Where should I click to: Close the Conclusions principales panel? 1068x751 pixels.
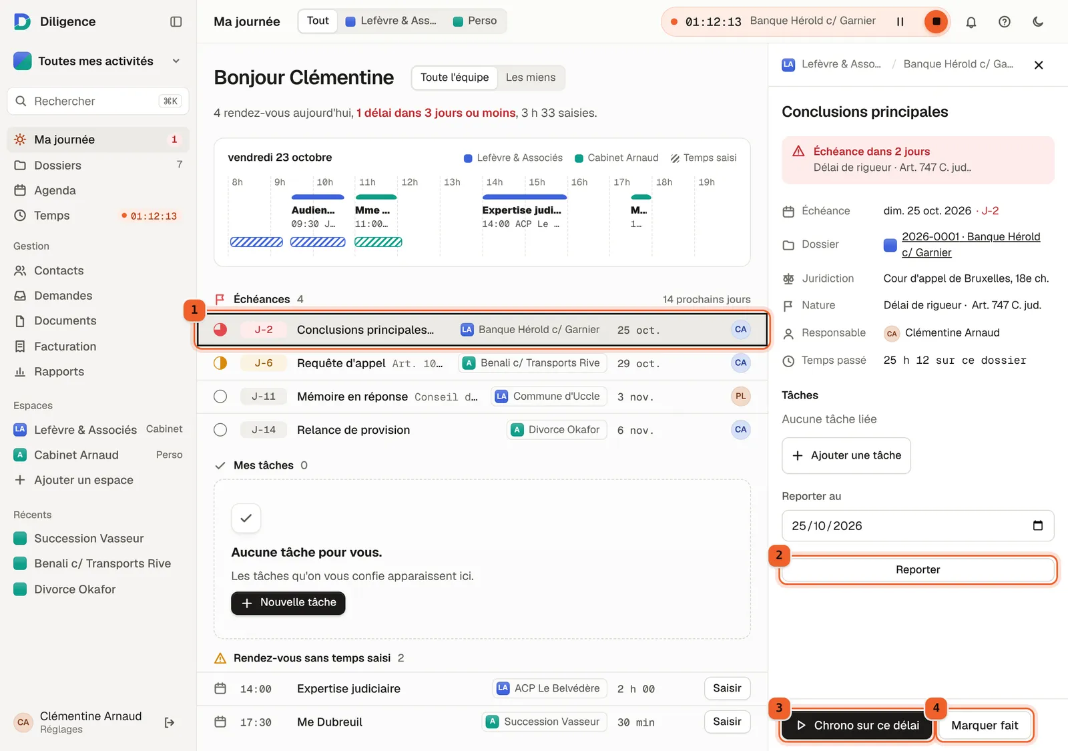(x=1039, y=65)
